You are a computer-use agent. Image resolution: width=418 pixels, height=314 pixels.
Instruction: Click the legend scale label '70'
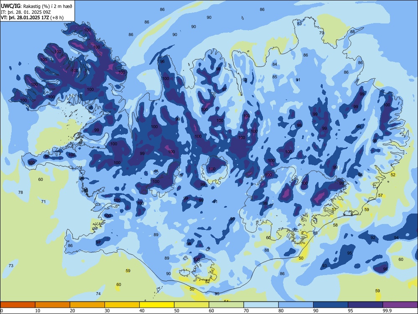(246, 311)
